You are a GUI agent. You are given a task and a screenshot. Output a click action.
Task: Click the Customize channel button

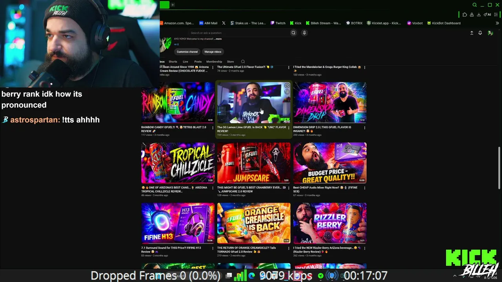coord(187,52)
